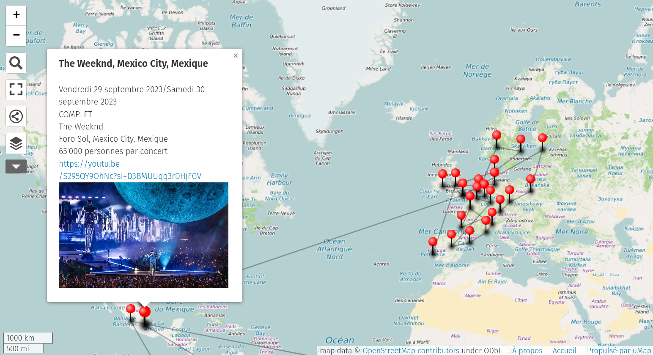The width and height of the screenshot is (653, 355).
Task: Select the red pin above Skarviken label
Action: (x=521, y=140)
